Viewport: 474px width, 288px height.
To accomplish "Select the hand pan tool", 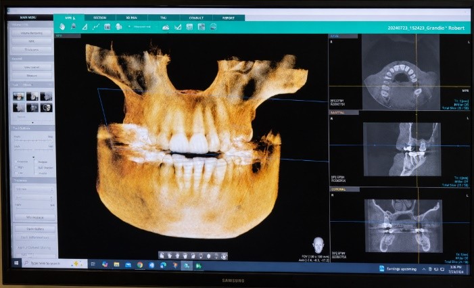I will (62, 27).
